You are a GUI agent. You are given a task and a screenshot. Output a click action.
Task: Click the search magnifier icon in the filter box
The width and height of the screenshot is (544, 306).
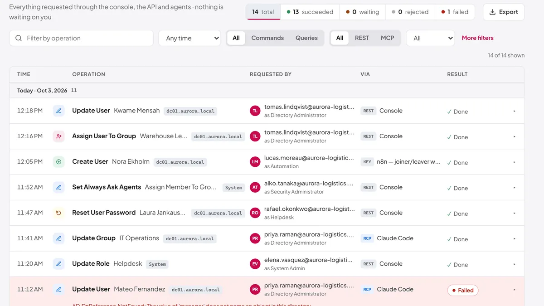[x=19, y=38]
